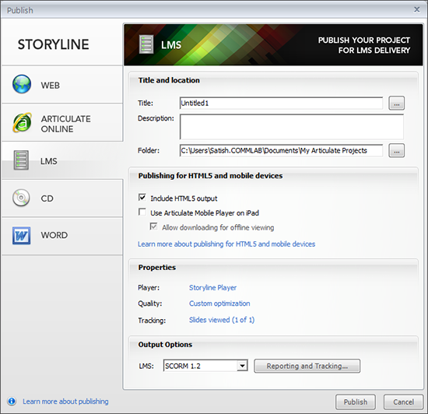Browse for the output Folder location
This screenshot has height=414, width=428.
click(x=396, y=151)
